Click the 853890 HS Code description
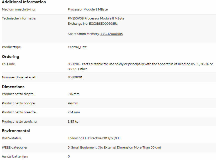The width and height of the screenshot is (216, 160). point(140,67)
